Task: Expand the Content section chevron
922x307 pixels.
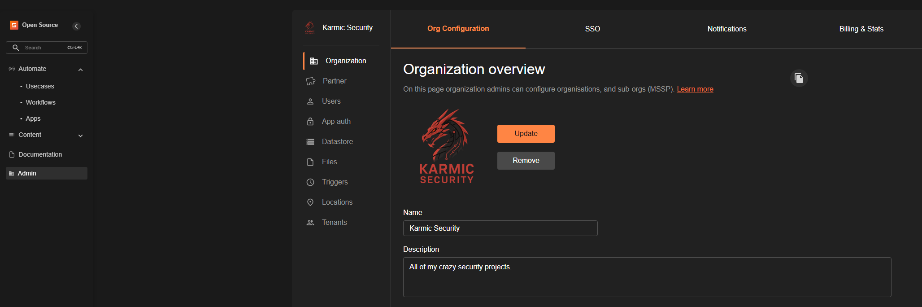Action: pos(81,136)
